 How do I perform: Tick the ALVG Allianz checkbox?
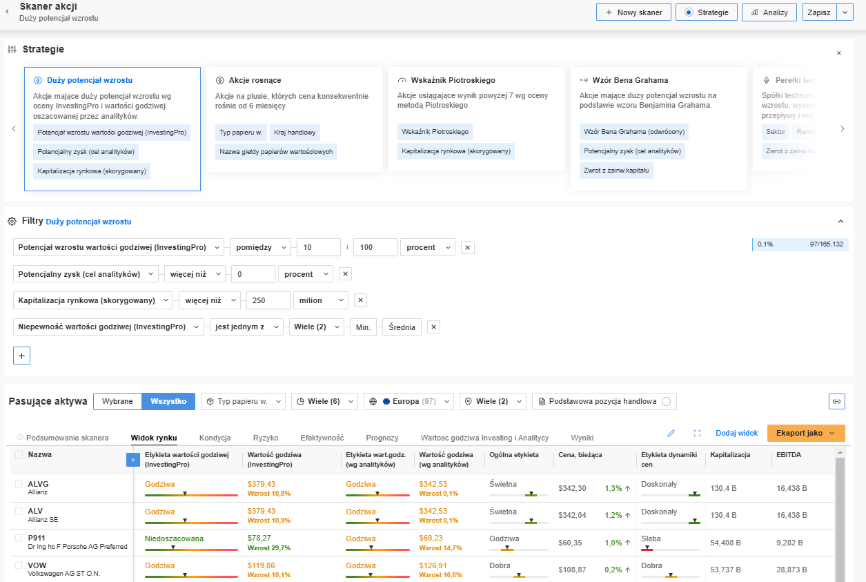click(19, 484)
